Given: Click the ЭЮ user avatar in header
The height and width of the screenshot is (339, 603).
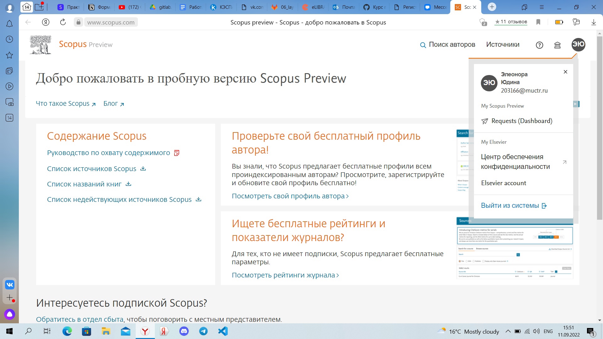Looking at the screenshot, I should (x=578, y=45).
